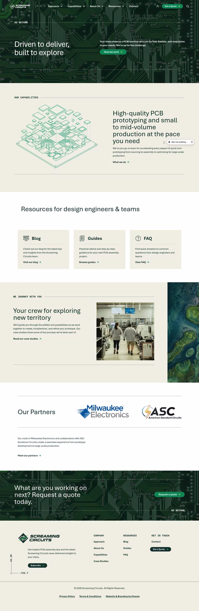Image resolution: width=199 pixels, height=611 pixels.
Task: Open Read our case studies link
Action: point(27,339)
